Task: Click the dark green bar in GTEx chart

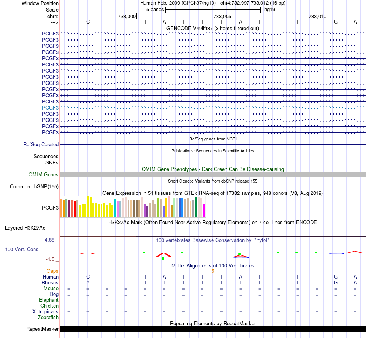Action: click(x=196, y=207)
